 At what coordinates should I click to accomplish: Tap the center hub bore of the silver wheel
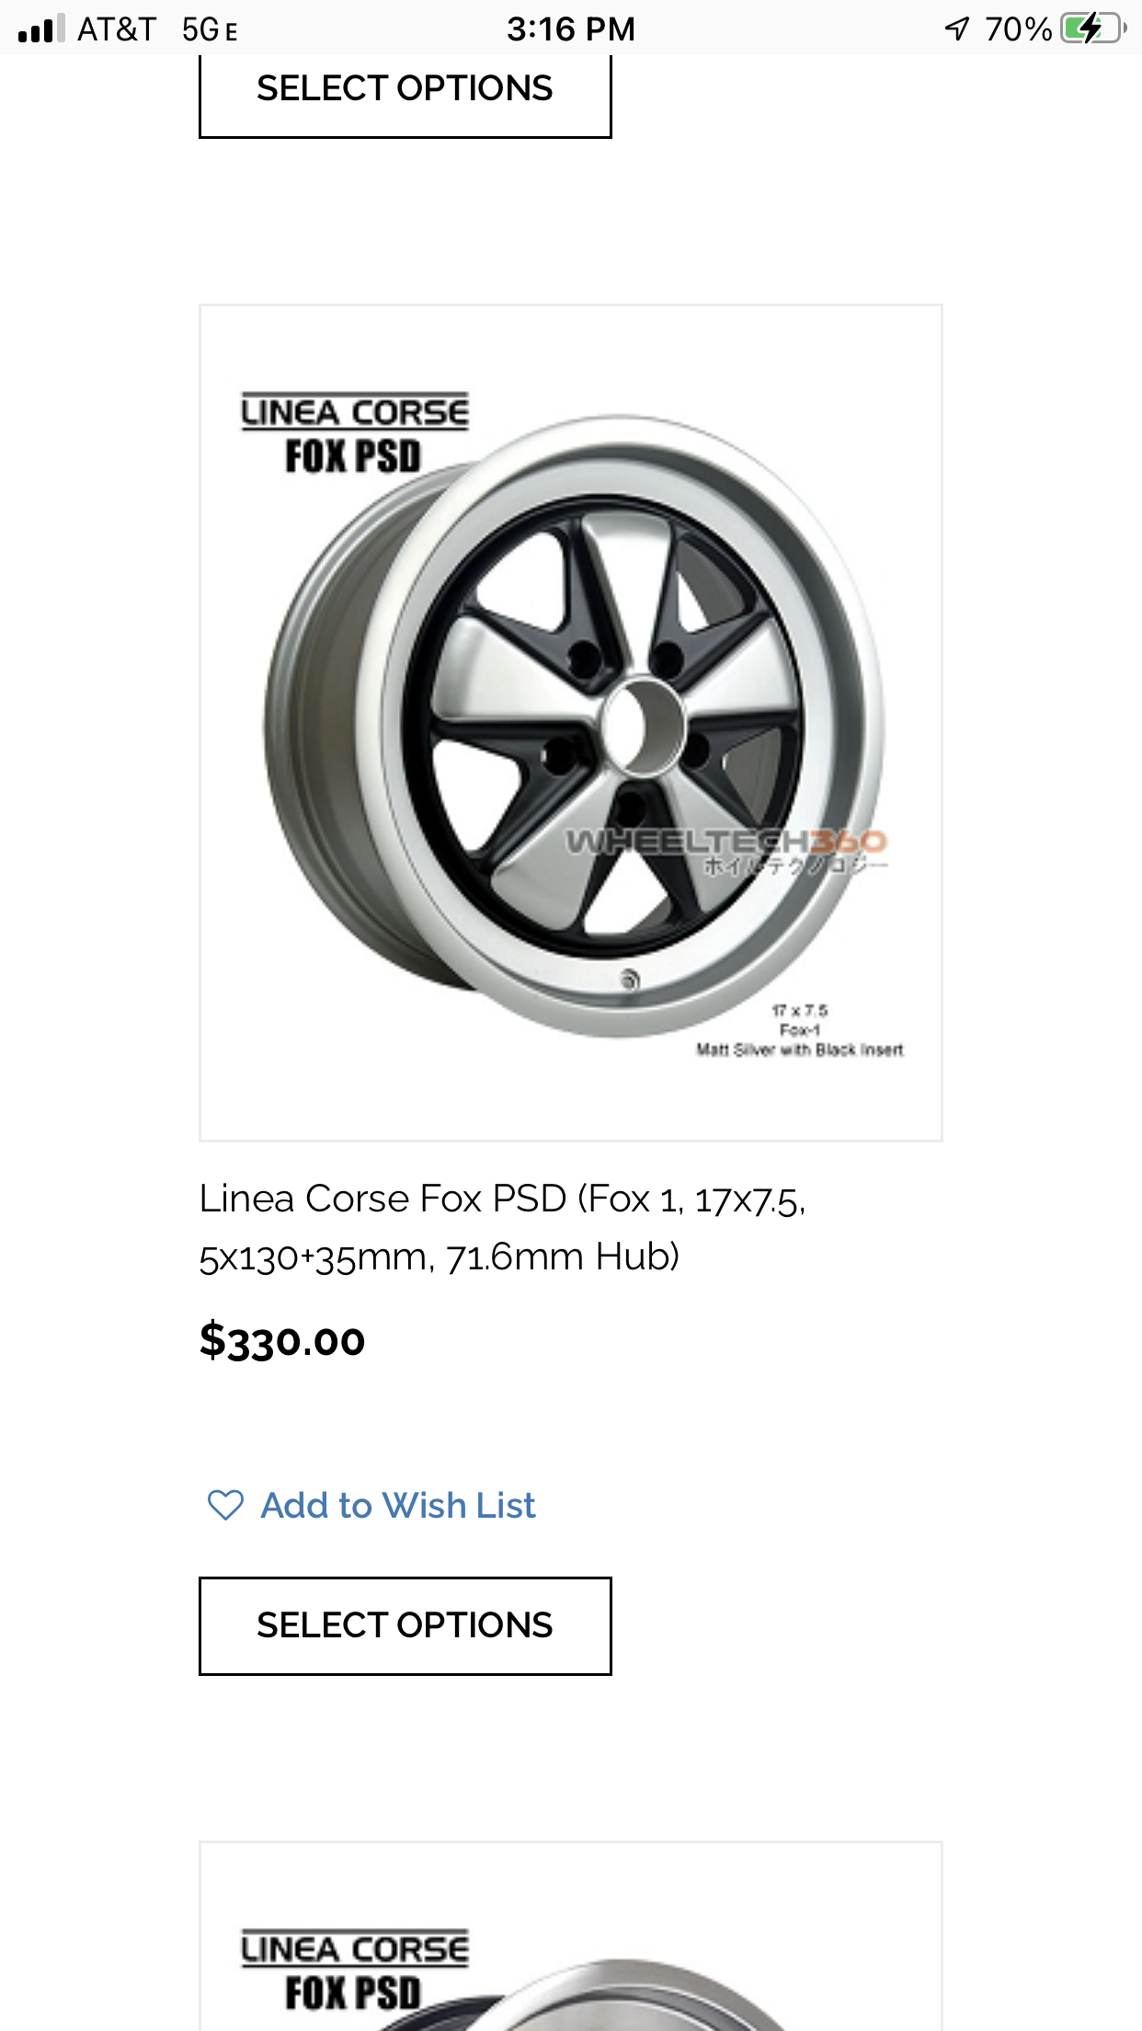636,724
